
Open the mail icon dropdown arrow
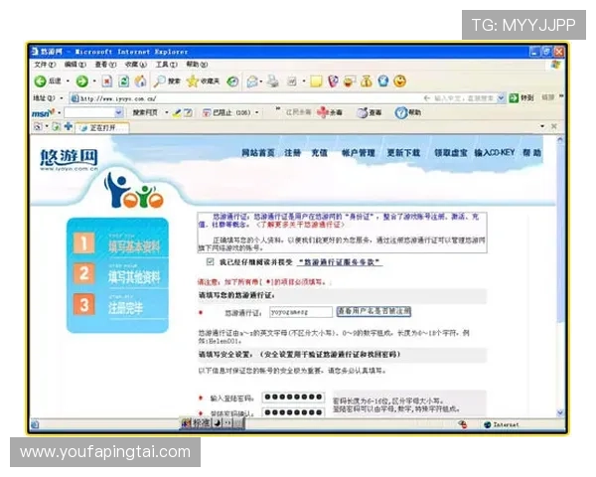point(261,81)
